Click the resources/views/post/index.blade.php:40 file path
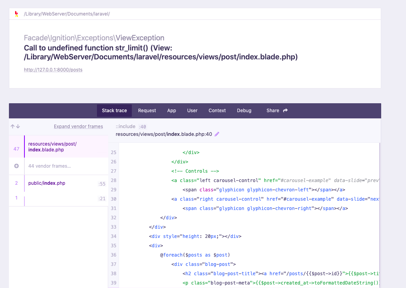Screen dimensions: 406x288 [164, 134]
